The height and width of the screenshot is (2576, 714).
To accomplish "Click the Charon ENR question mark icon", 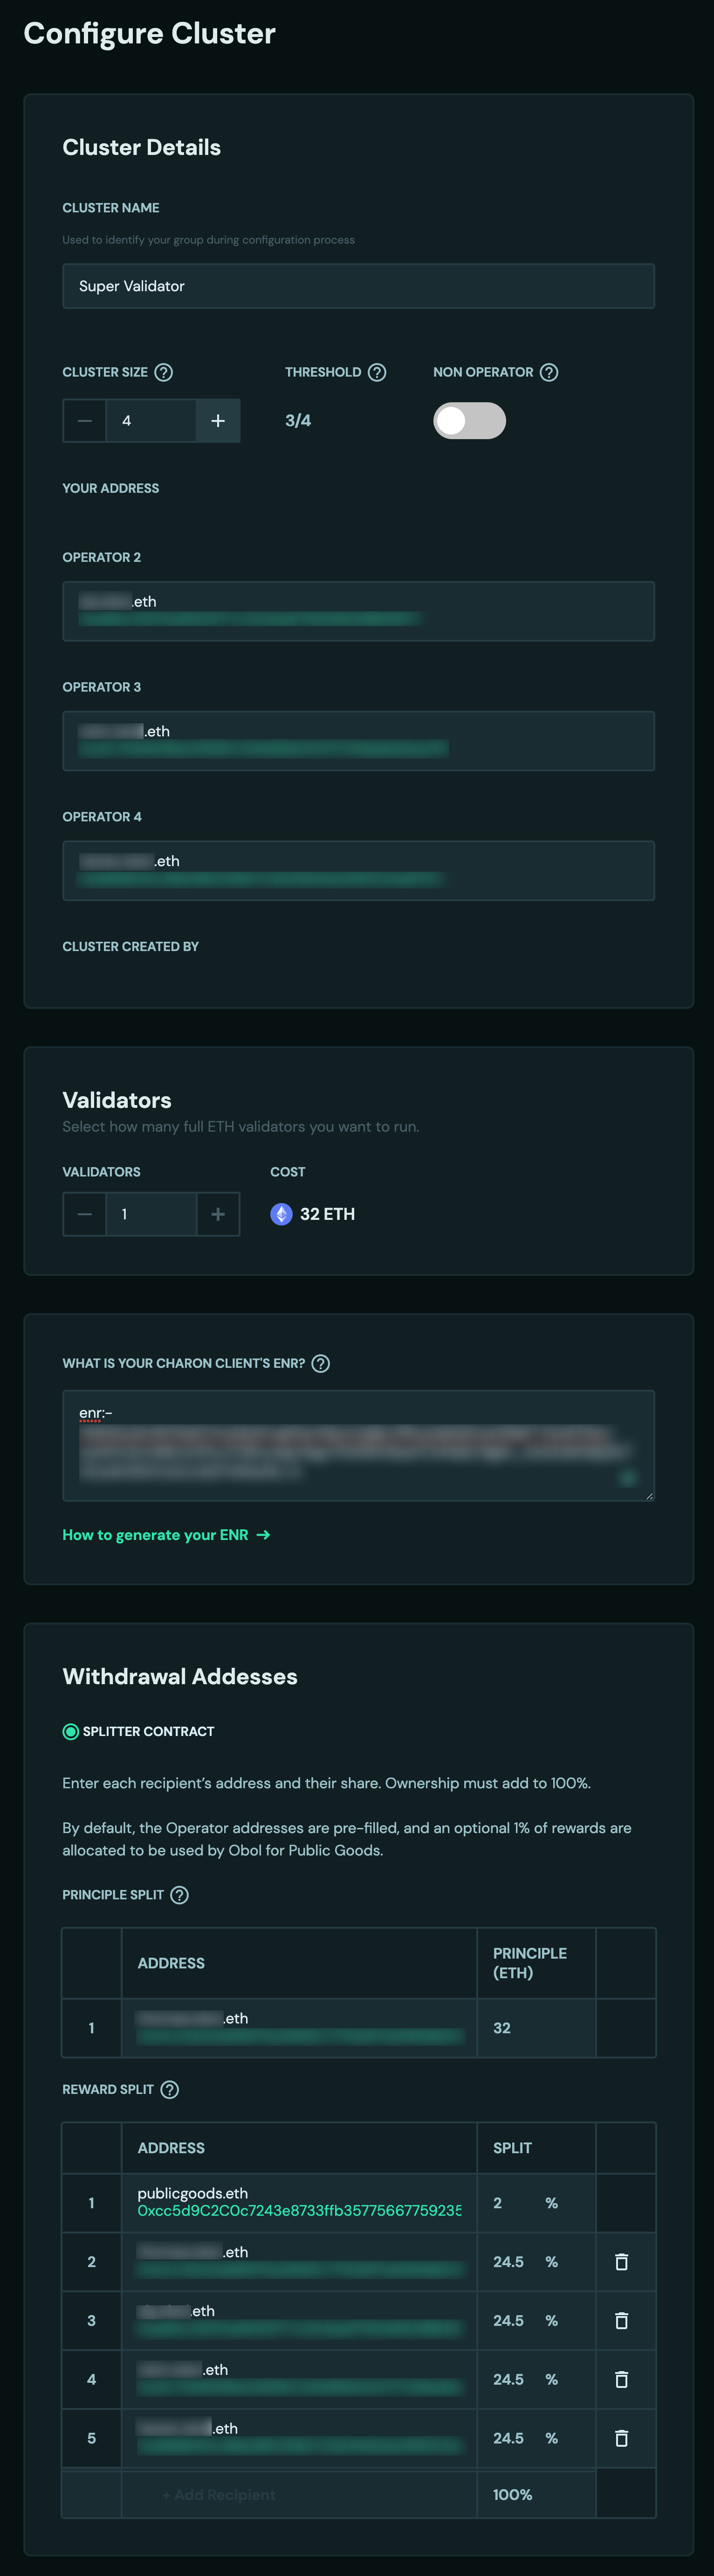I will click(x=320, y=1363).
